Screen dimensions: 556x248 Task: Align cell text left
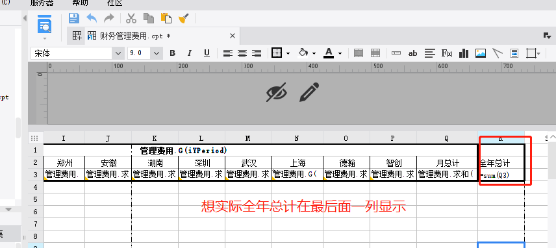pos(228,53)
